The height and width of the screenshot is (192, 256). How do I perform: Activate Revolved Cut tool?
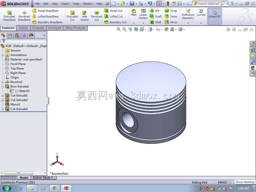(x=97, y=16)
